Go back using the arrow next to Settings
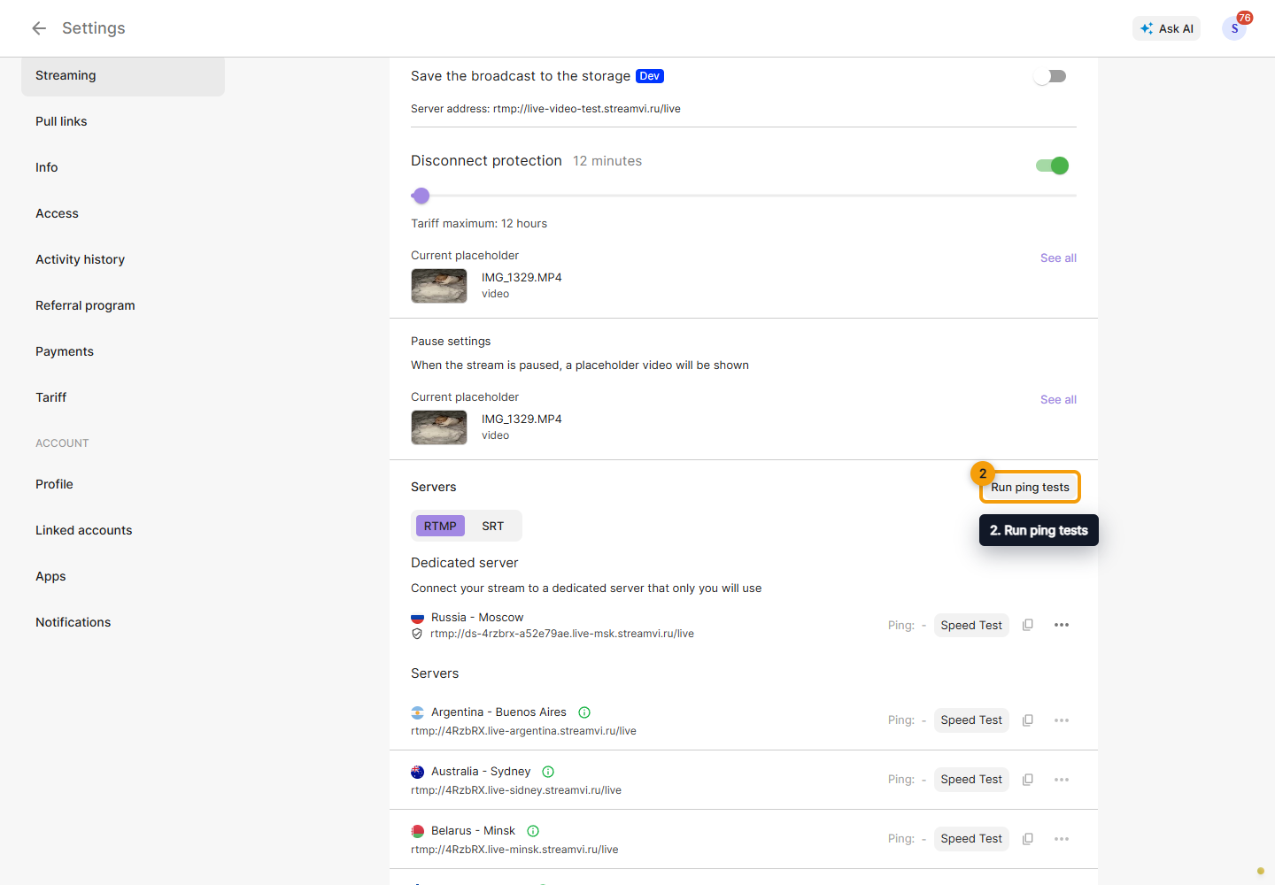Screen dimensions: 1275x885 39,28
